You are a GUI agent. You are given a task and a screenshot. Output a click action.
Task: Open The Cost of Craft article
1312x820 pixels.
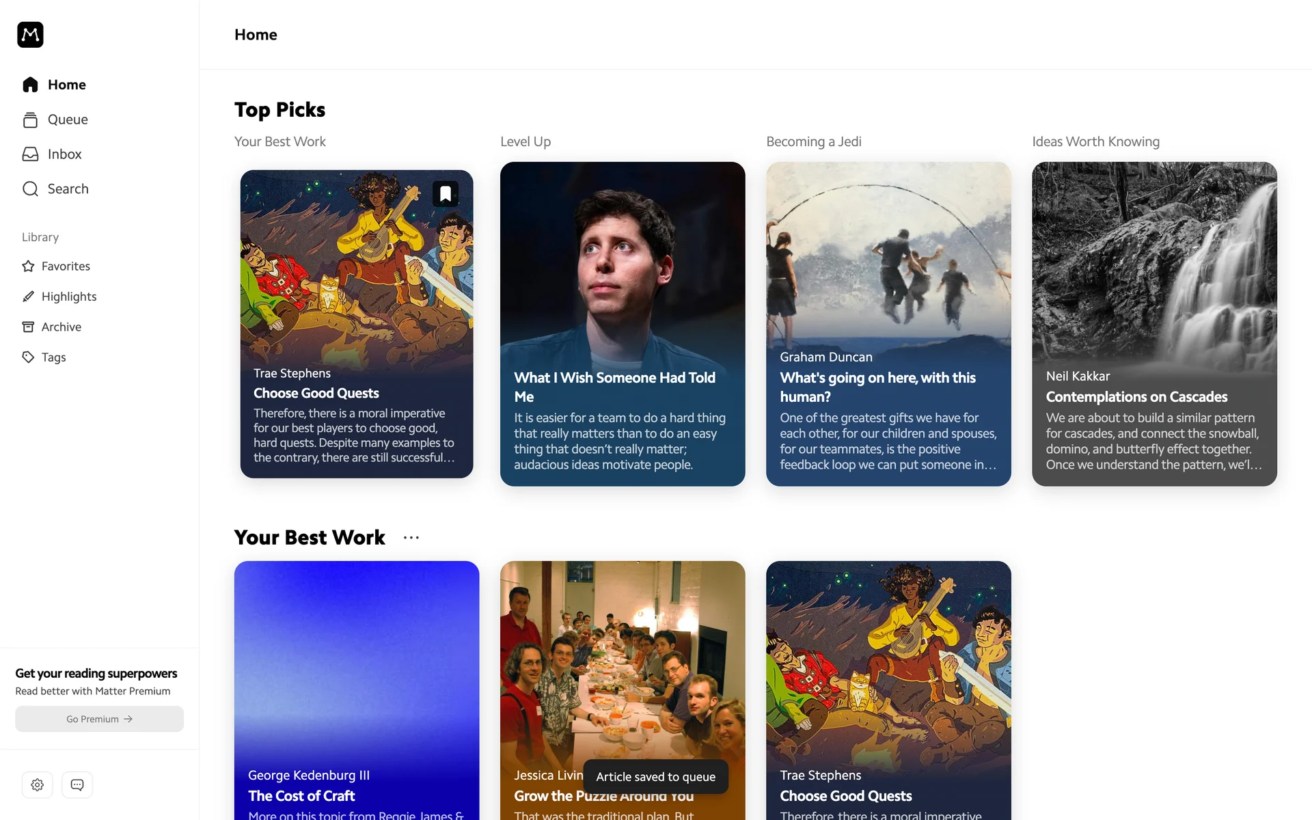[x=357, y=690]
